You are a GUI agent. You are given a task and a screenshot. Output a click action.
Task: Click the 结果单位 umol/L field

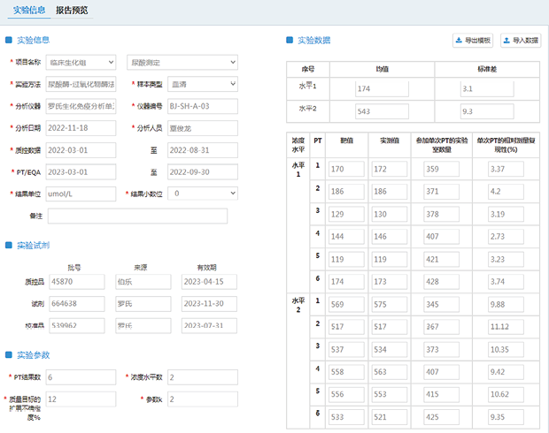tap(81, 194)
